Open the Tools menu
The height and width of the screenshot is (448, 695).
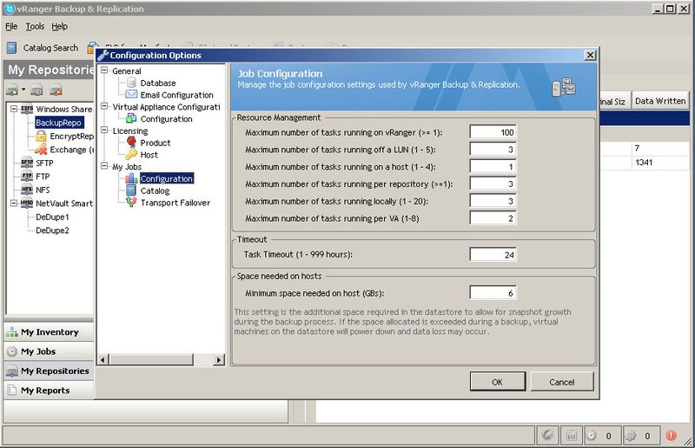[x=35, y=27]
